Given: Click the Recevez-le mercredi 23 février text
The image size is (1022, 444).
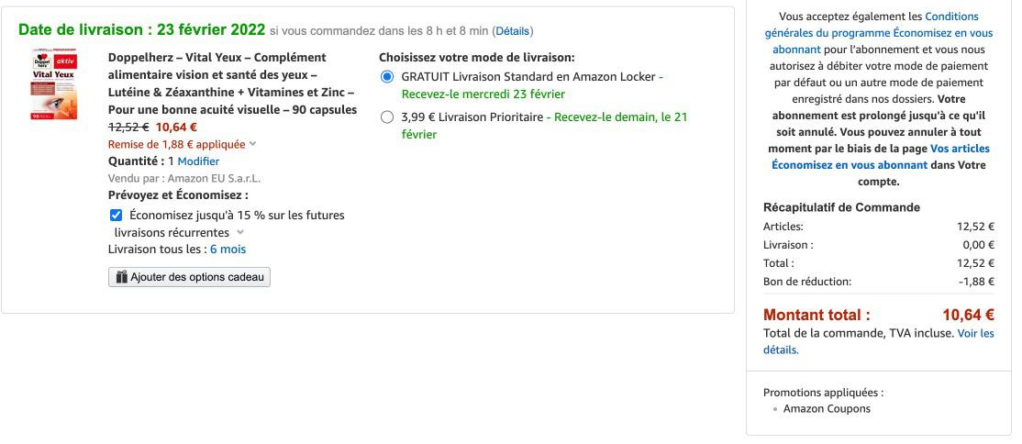Looking at the screenshot, I should [483, 94].
